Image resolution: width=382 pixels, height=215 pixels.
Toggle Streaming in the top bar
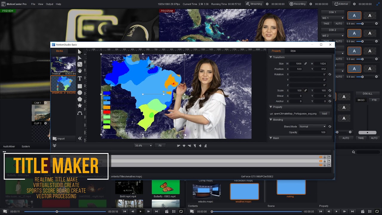click(x=254, y=4)
